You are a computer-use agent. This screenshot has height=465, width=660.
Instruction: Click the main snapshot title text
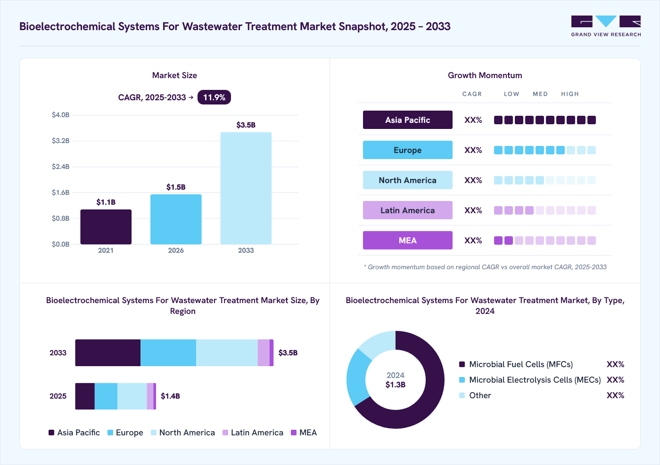[235, 26]
